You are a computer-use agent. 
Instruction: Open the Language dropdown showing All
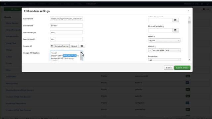pos(164,60)
